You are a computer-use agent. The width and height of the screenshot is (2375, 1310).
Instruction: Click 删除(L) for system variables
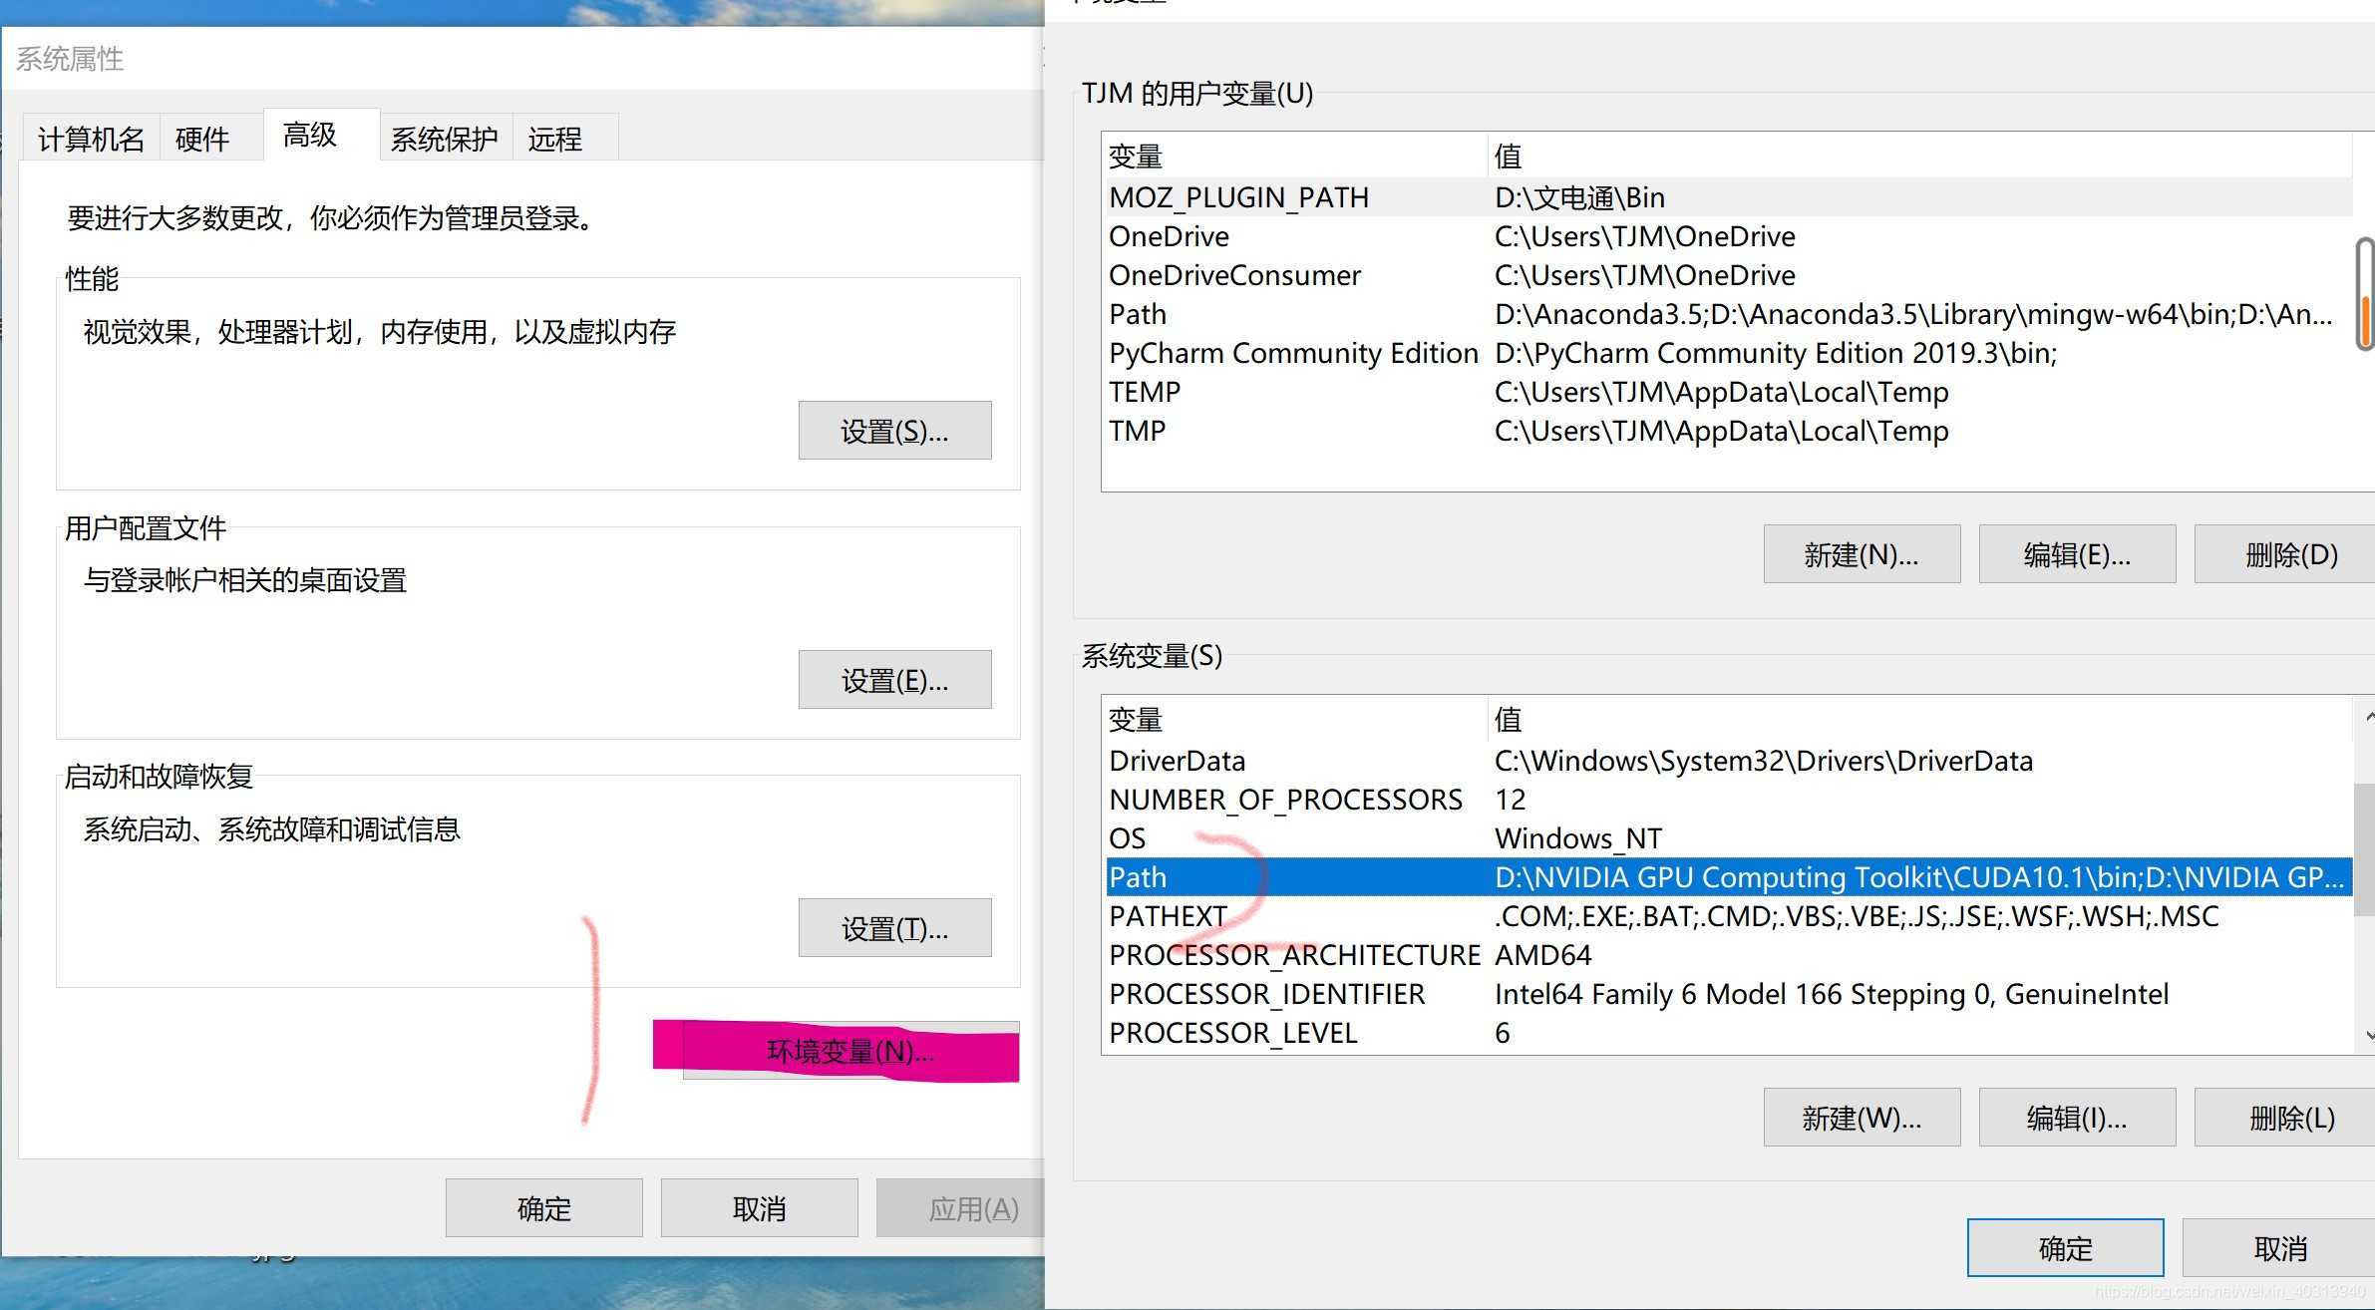(x=2284, y=1118)
